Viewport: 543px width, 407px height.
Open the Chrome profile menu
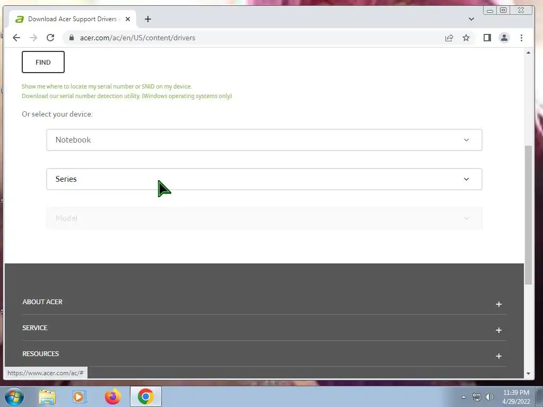click(504, 38)
